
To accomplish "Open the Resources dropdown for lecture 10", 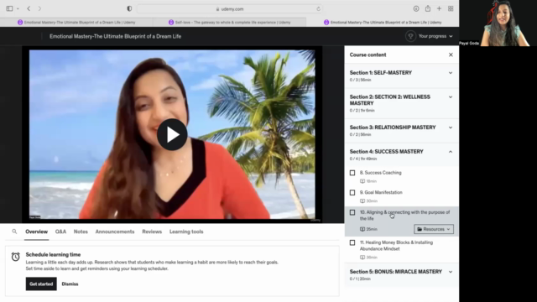I will point(434,229).
